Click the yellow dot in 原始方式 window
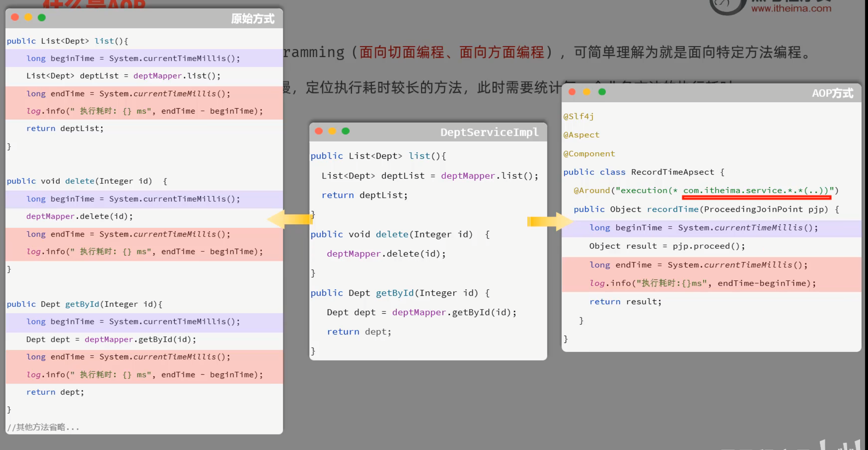 tap(28, 17)
